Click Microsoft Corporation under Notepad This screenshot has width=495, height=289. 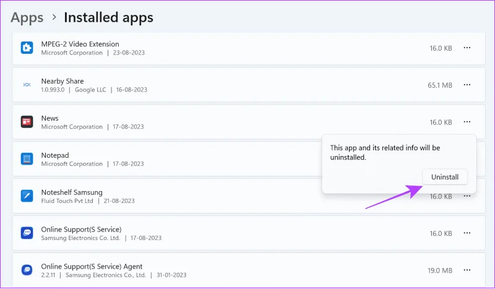pyautogui.click(x=72, y=164)
